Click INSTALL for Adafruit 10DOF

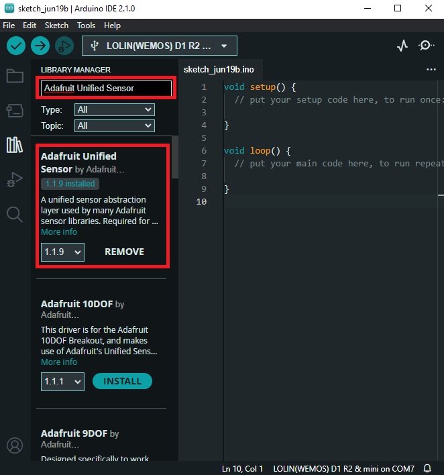click(x=122, y=381)
